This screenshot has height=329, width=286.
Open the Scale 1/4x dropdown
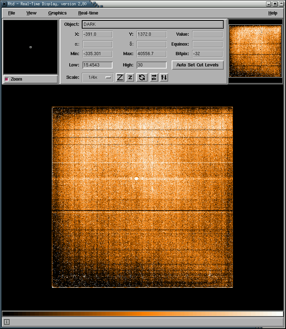click(x=98, y=77)
